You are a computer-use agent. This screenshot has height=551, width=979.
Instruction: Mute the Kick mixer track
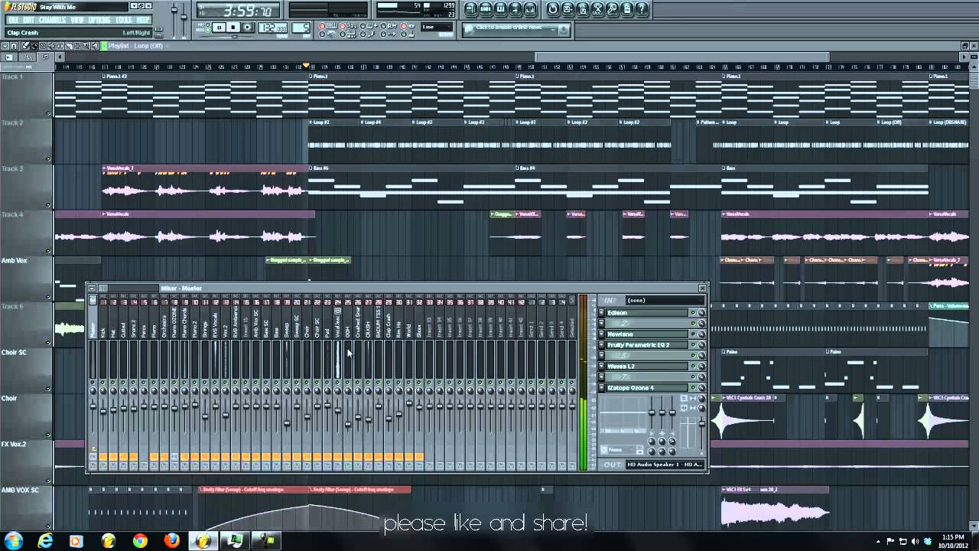click(103, 382)
